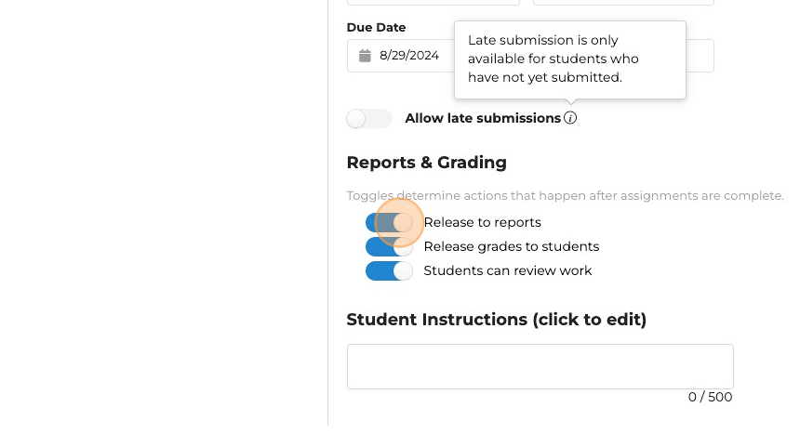Click the calendar icon in Due Date field

point(366,56)
